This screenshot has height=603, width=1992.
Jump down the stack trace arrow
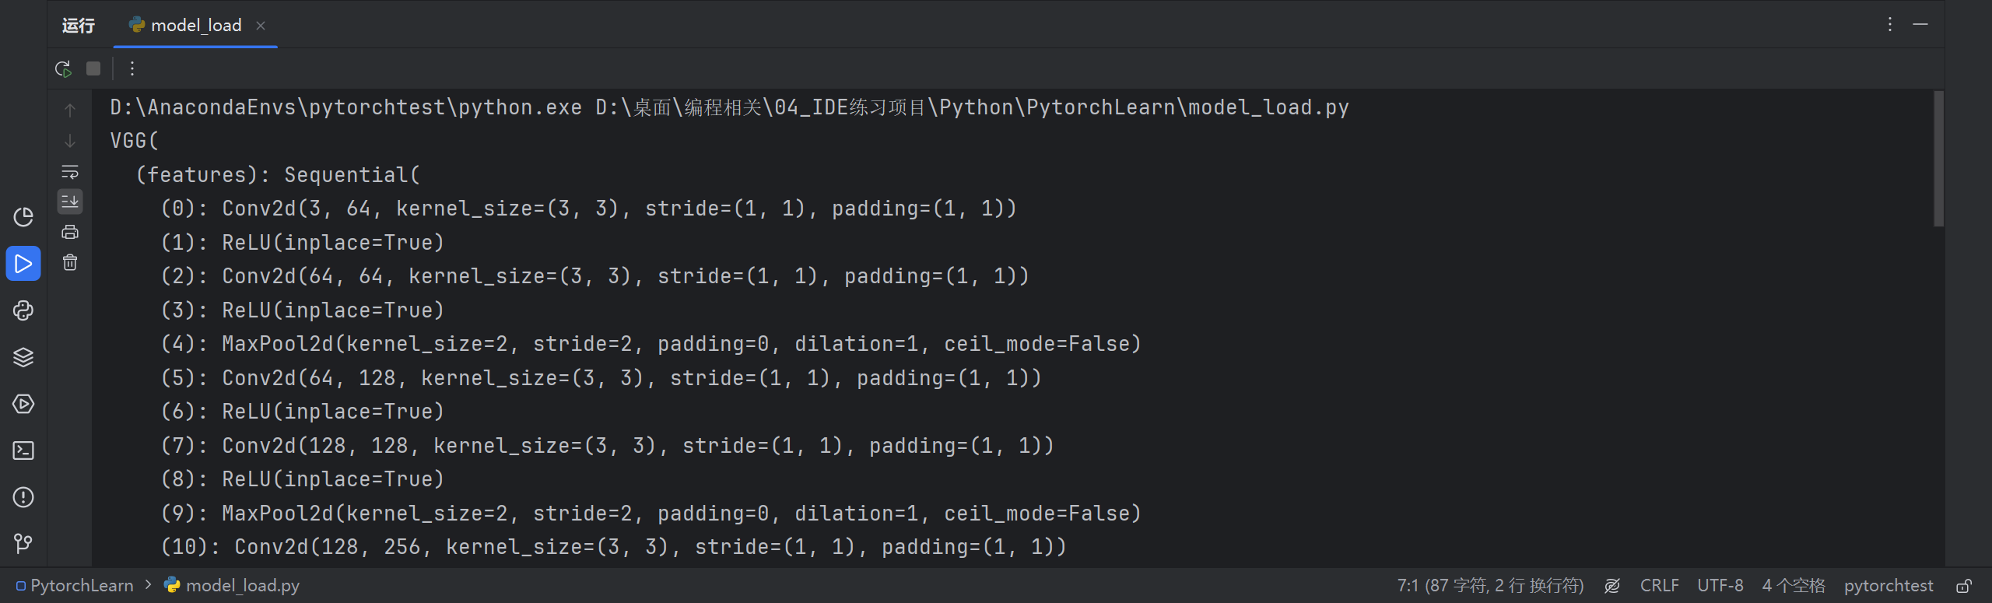click(70, 141)
